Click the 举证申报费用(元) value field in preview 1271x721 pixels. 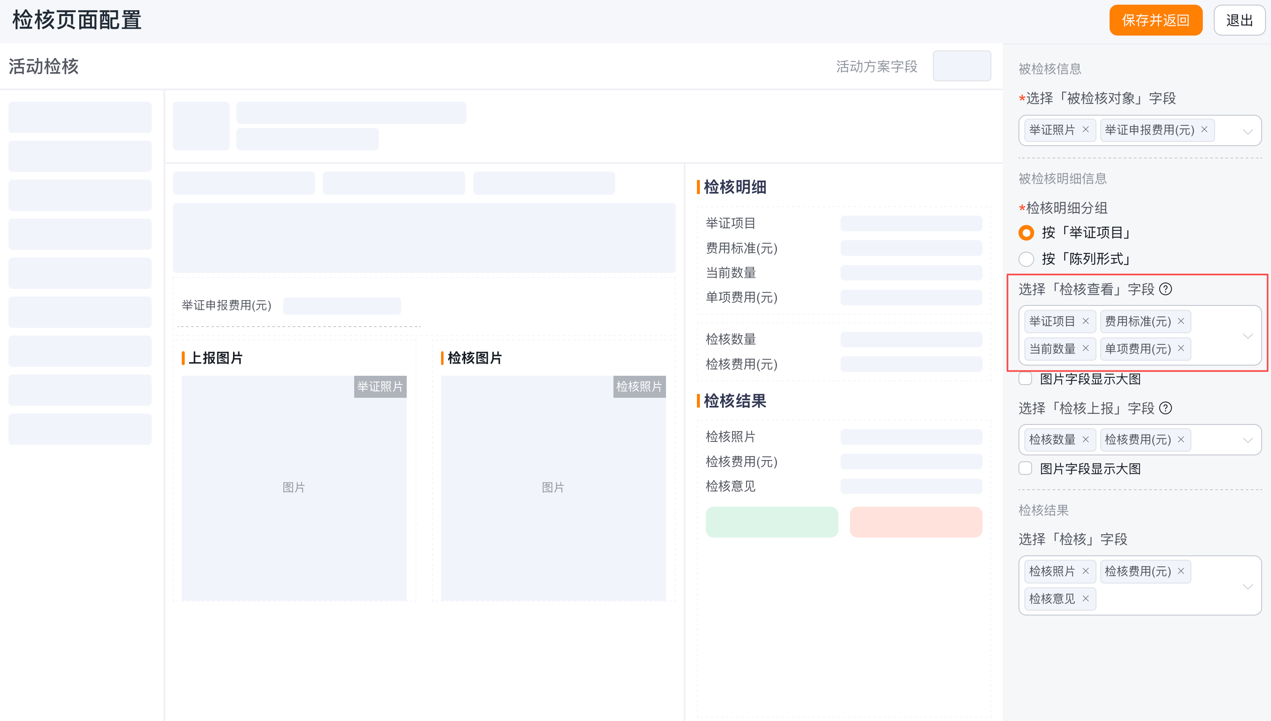point(342,306)
